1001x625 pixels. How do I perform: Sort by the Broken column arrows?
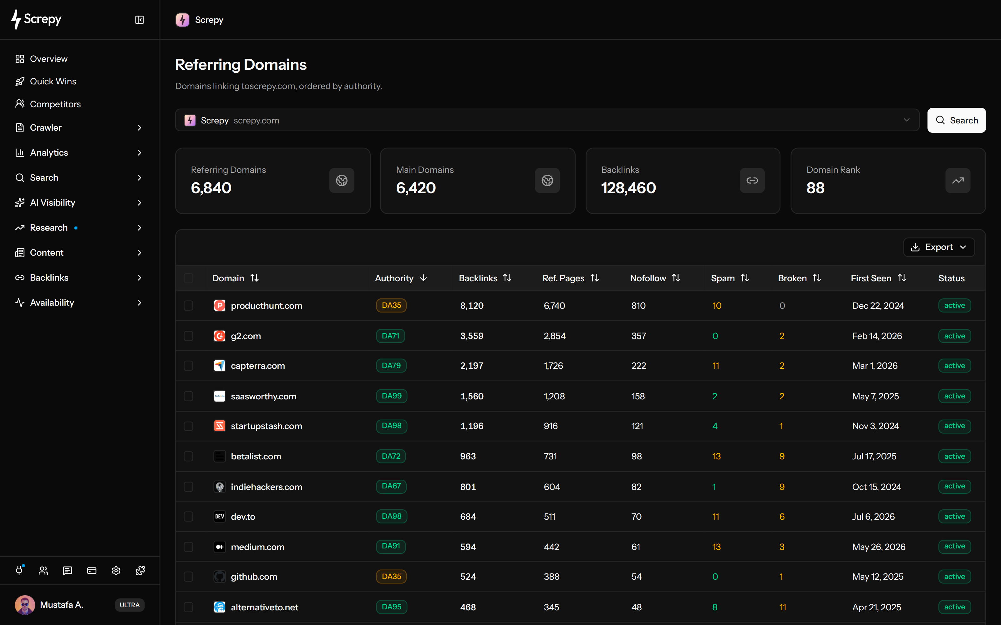(x=816, y=278)
